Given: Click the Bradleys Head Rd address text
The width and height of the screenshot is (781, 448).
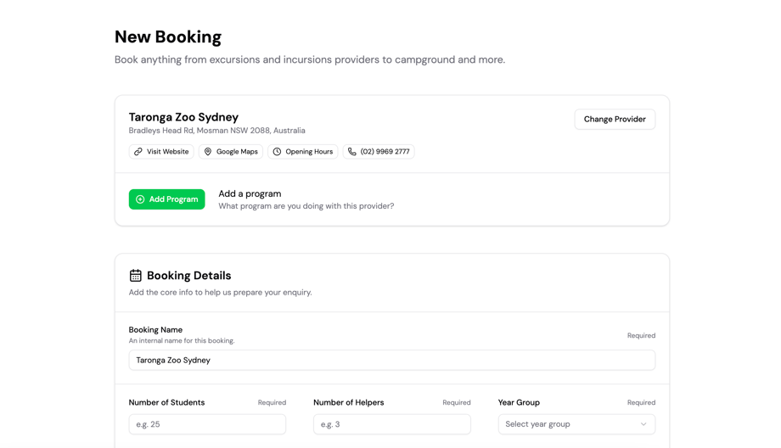Looking at the screenshot, I should (216, 131).
